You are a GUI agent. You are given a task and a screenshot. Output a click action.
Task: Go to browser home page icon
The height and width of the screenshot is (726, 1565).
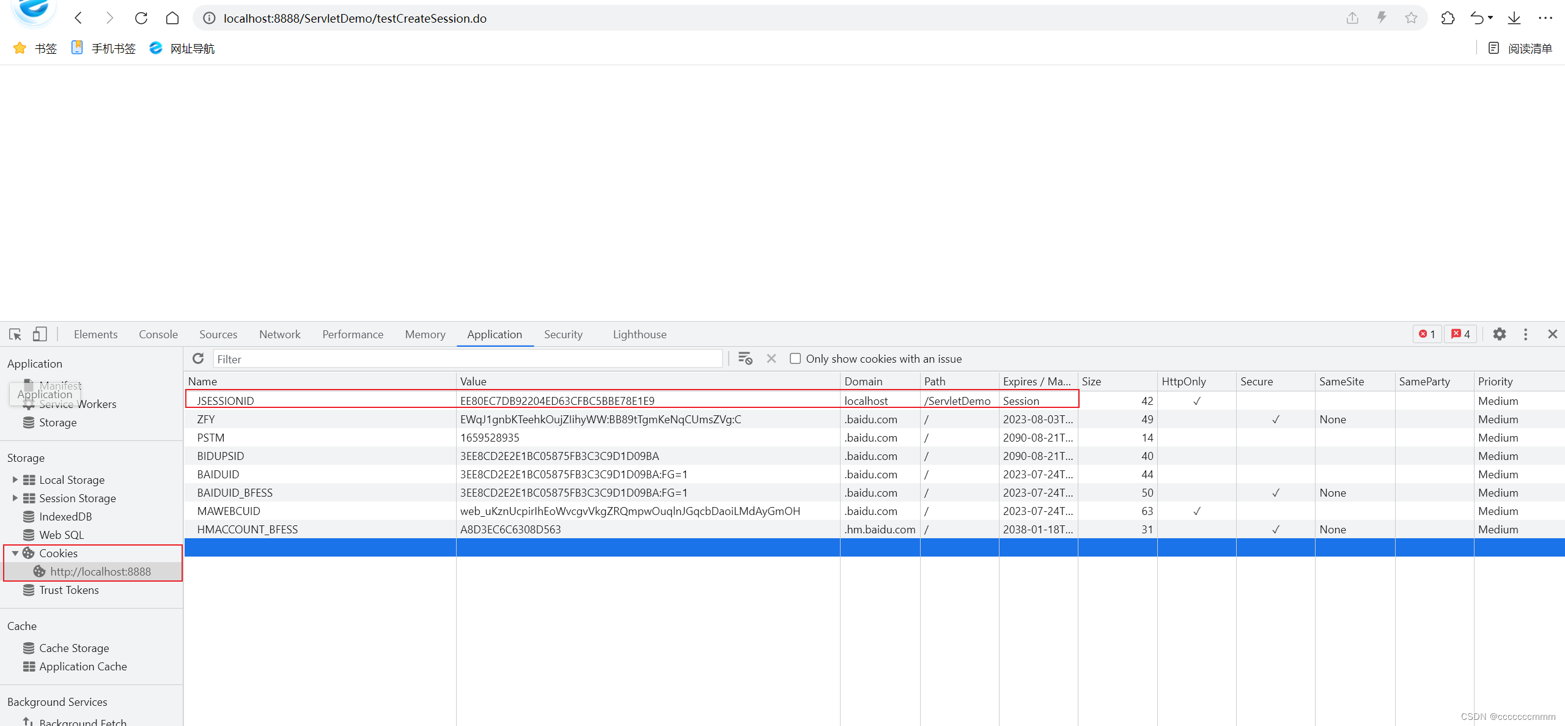172,18
